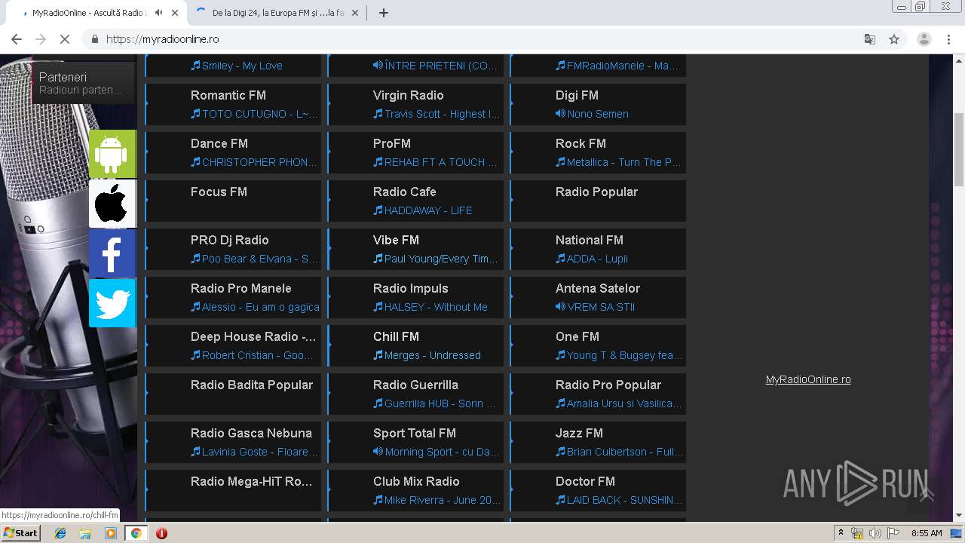The width and height of the screenshot is (965, 543).
Task: Open Action Center flag icon
Action: (893, 533)
